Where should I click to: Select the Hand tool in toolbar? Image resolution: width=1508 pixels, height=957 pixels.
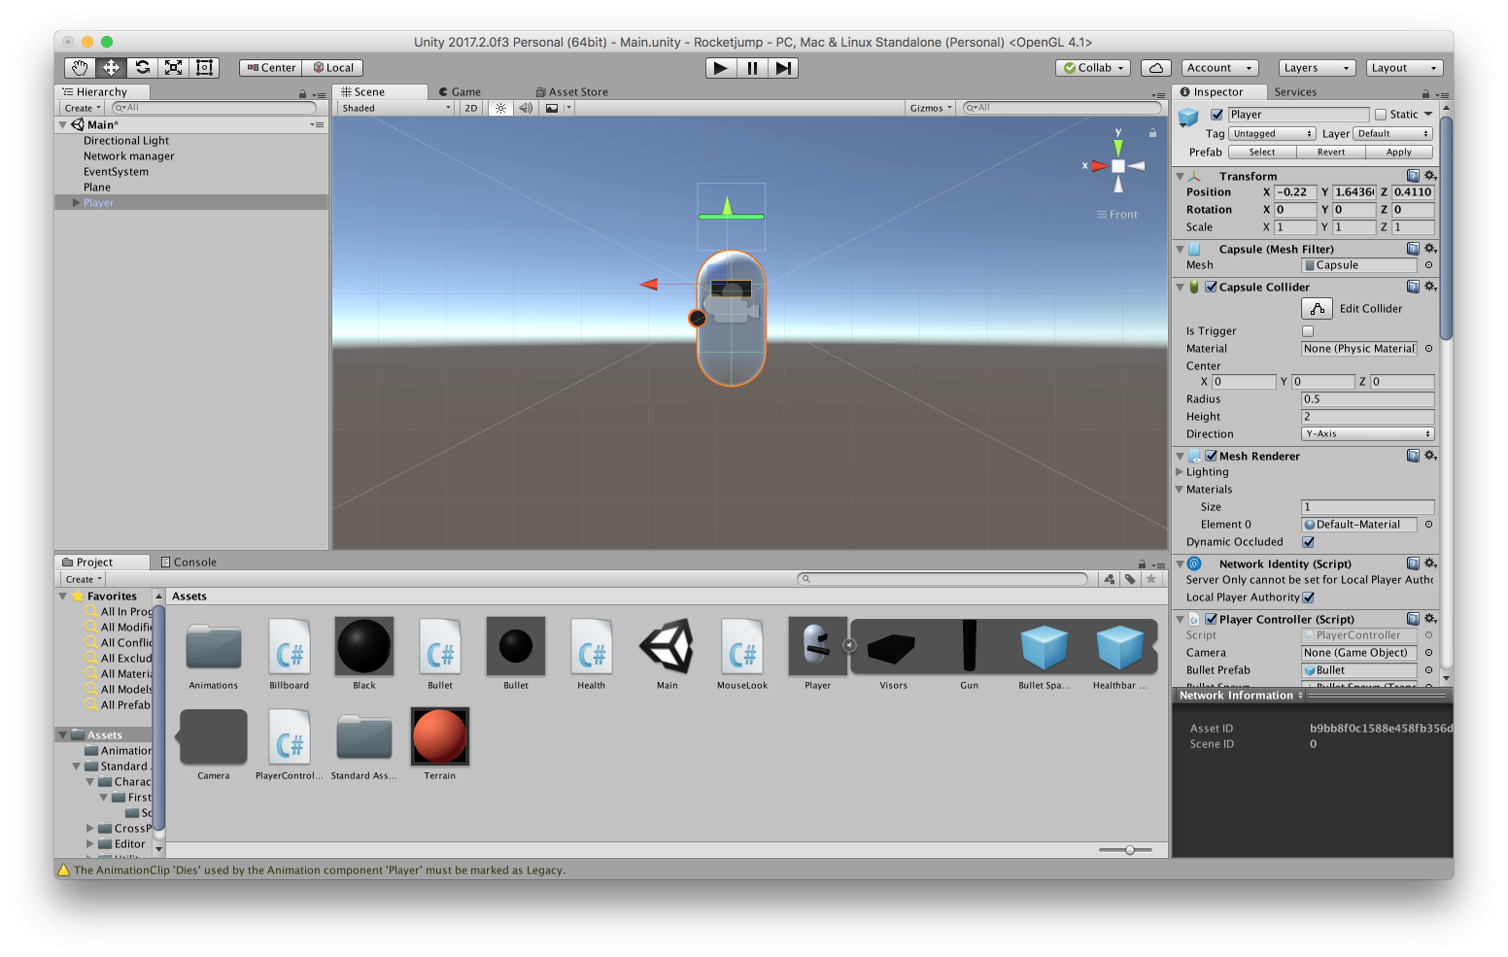pos(80,67)
